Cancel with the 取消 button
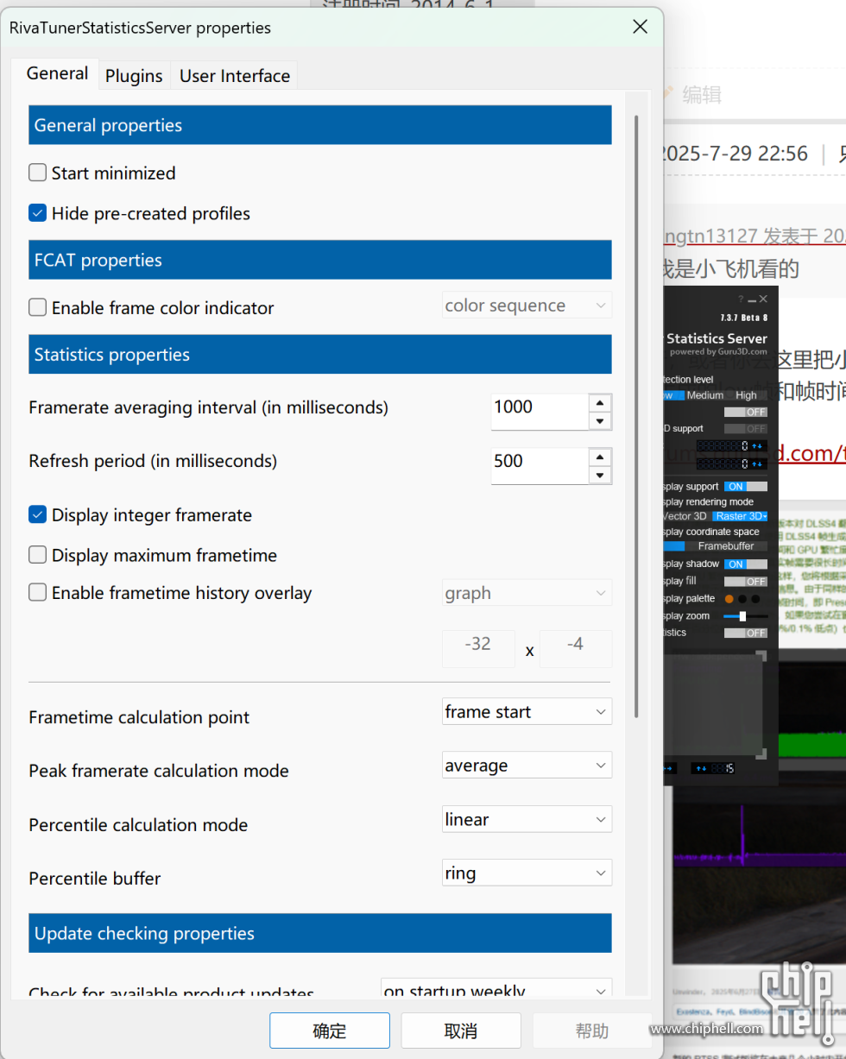Screen dimensions: 846x1059 click(x=461, y=1031)
